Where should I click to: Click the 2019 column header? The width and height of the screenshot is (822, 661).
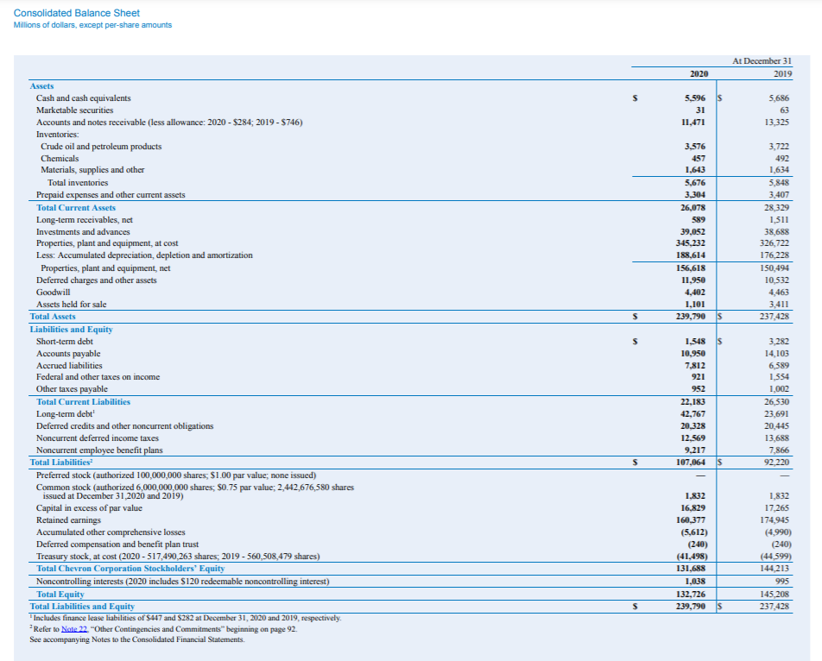pyautogui.click(x=782, y=74)
